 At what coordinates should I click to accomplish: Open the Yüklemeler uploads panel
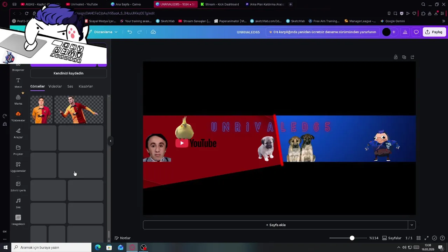18,116
